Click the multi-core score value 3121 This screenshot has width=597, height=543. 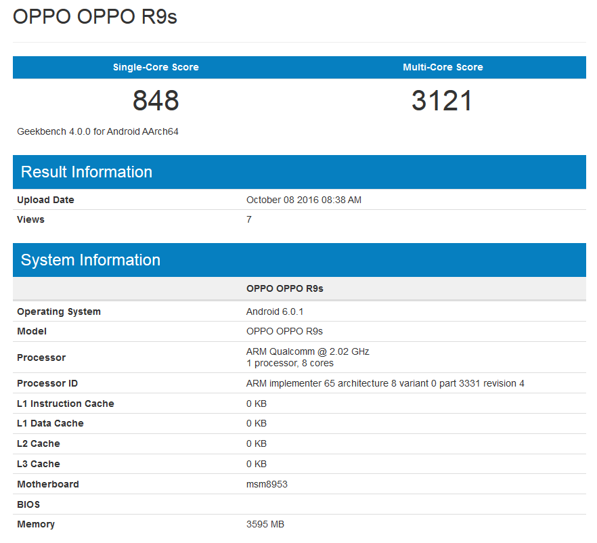[441, 100]
